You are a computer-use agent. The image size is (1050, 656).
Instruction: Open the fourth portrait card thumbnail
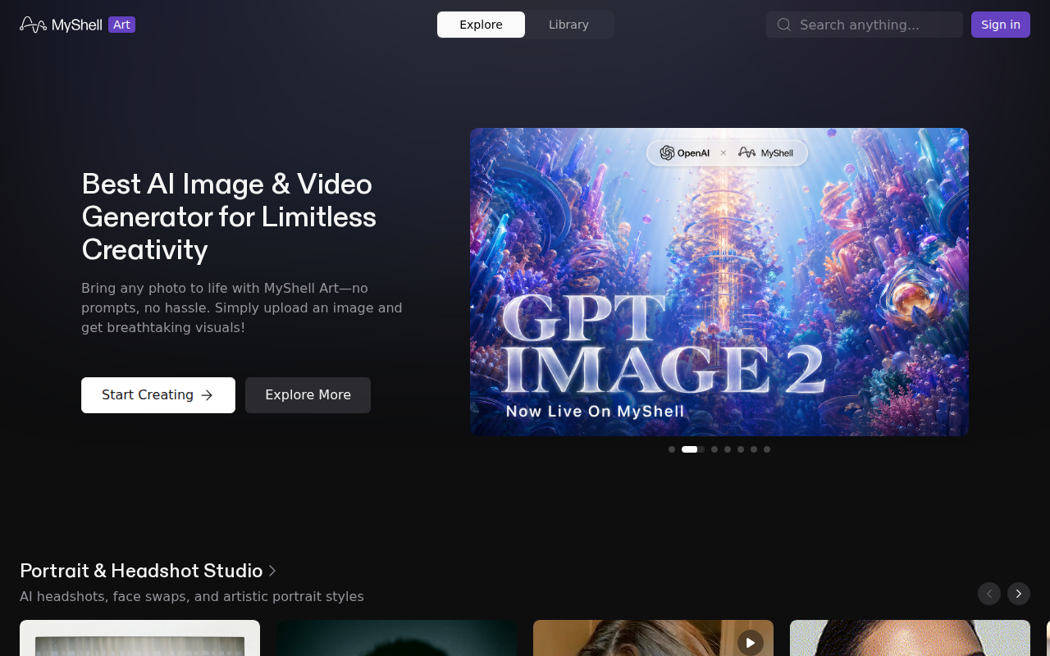click(x=910, y=638)
